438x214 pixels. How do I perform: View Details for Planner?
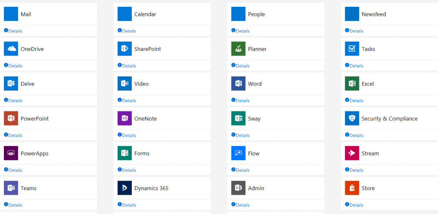[240, 66]
